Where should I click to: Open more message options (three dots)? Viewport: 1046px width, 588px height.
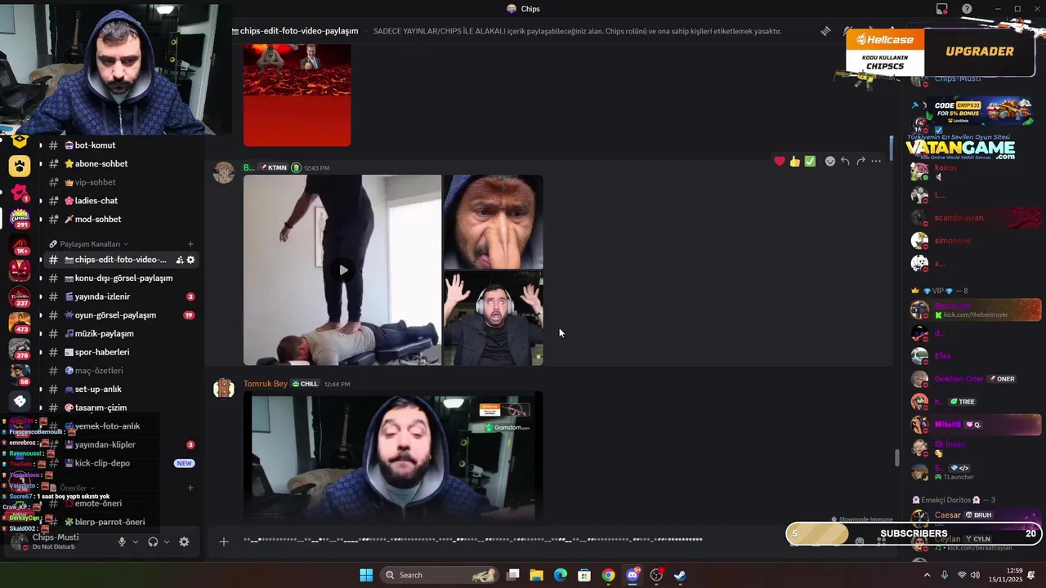[876, 162]
